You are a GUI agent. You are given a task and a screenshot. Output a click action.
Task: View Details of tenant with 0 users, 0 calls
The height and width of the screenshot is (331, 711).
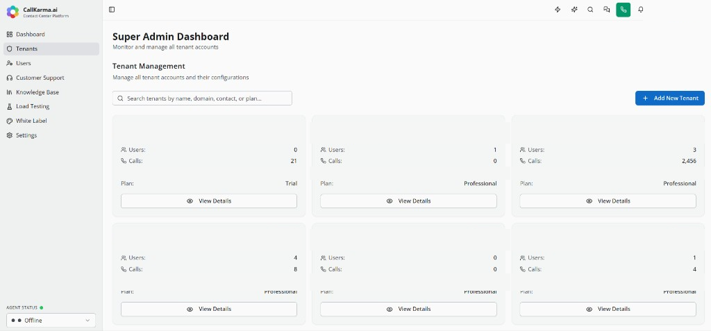click(408, 309)
